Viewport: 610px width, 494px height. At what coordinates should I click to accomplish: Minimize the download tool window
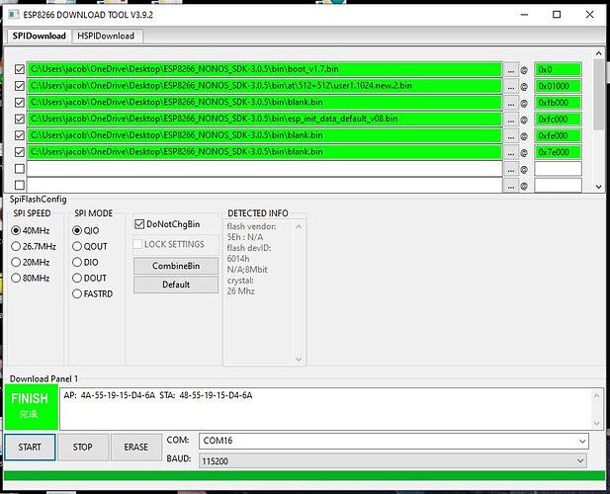pyautogui.click(x=524, y=15)
